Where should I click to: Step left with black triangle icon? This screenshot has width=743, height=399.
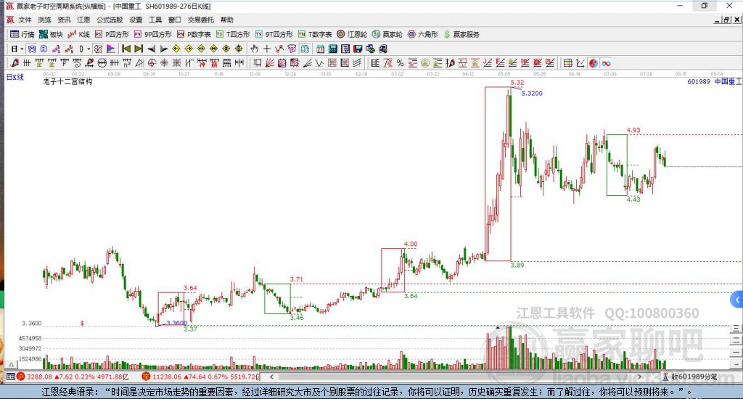pyautogui.click(x=151, y=49)
